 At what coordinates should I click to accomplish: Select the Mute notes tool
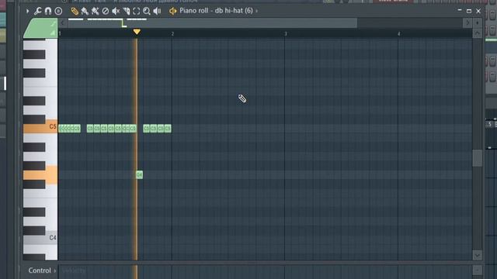[116, 11]
